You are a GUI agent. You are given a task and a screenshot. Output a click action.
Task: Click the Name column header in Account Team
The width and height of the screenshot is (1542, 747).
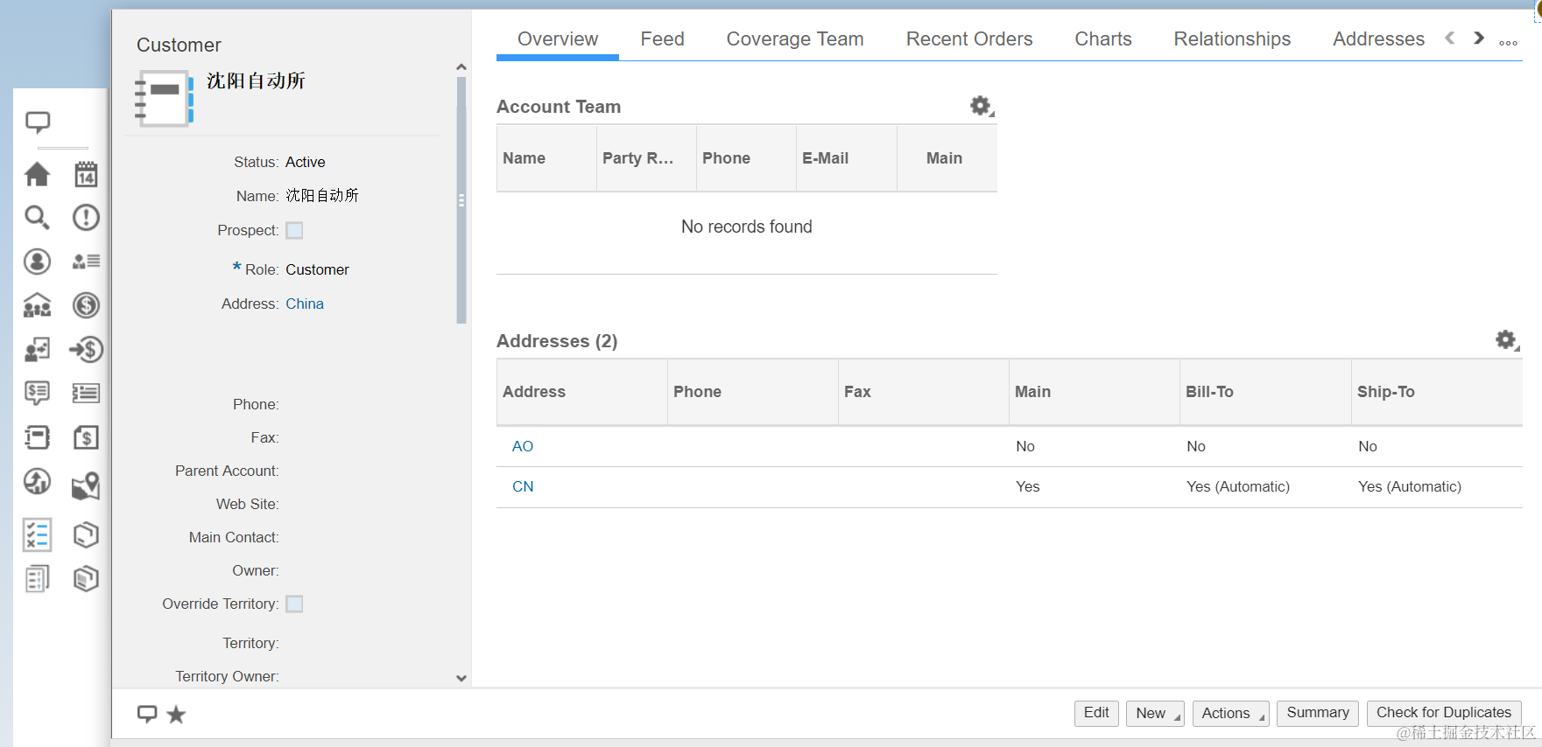point(546,158)
